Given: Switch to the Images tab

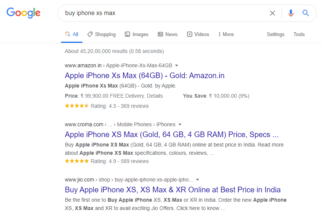Looking at the screenshot, I should click(136, 34).
